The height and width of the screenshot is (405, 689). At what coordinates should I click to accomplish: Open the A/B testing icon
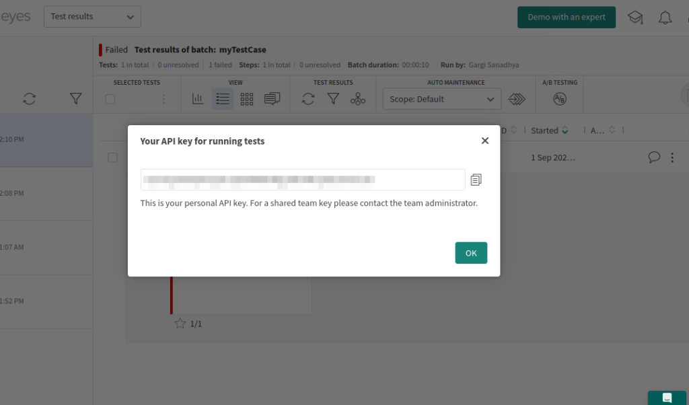coord(559,99)
